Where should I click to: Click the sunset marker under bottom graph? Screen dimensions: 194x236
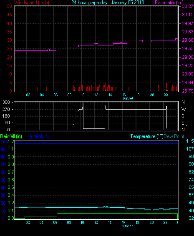127,226
